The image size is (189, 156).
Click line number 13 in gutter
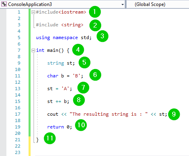18,89
